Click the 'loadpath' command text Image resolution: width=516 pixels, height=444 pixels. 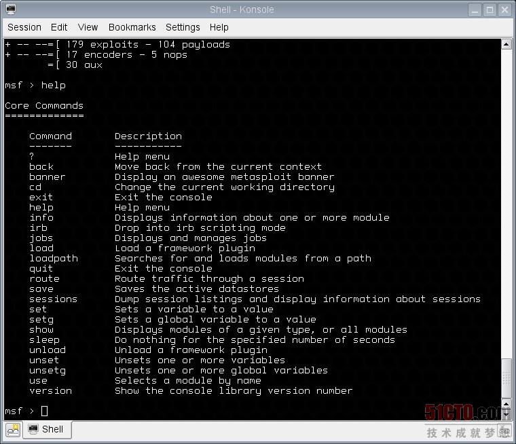tap(54, 259)
